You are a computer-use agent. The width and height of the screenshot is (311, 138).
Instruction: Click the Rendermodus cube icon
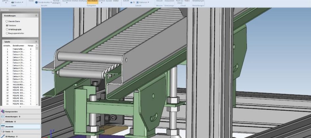[x=37, y=3]
